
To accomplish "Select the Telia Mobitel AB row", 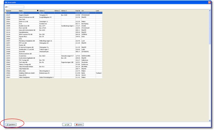I will [54, 69].
